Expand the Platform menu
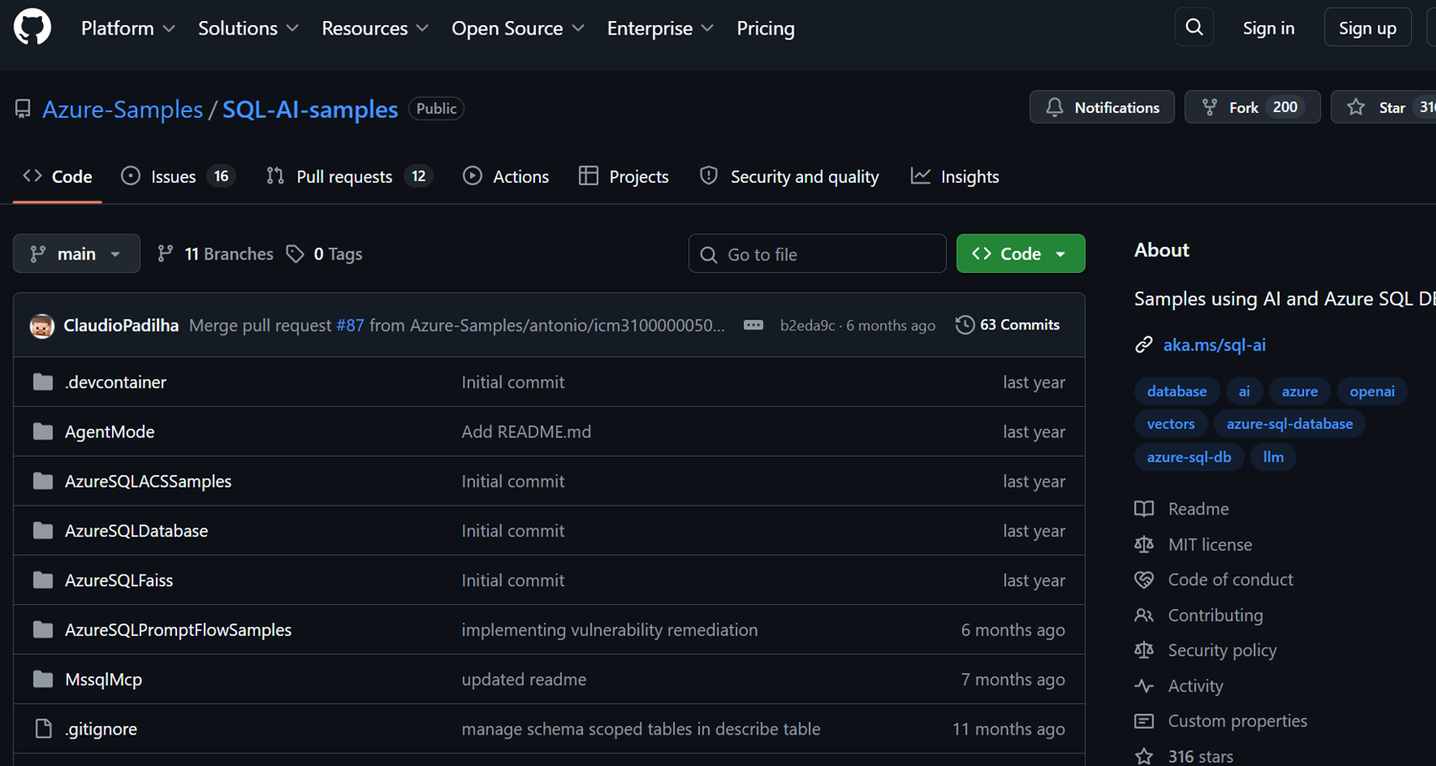 (128, 29)
